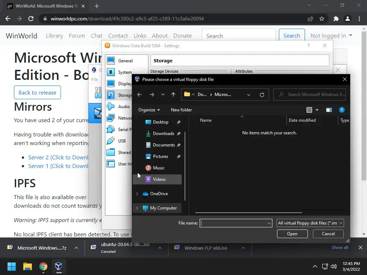Open options for Microsoft Windows 7z download
367x275 pixels.
click(x=76, y=248)
